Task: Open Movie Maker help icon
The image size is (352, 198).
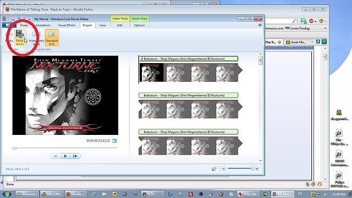Action: coord(260,25)
